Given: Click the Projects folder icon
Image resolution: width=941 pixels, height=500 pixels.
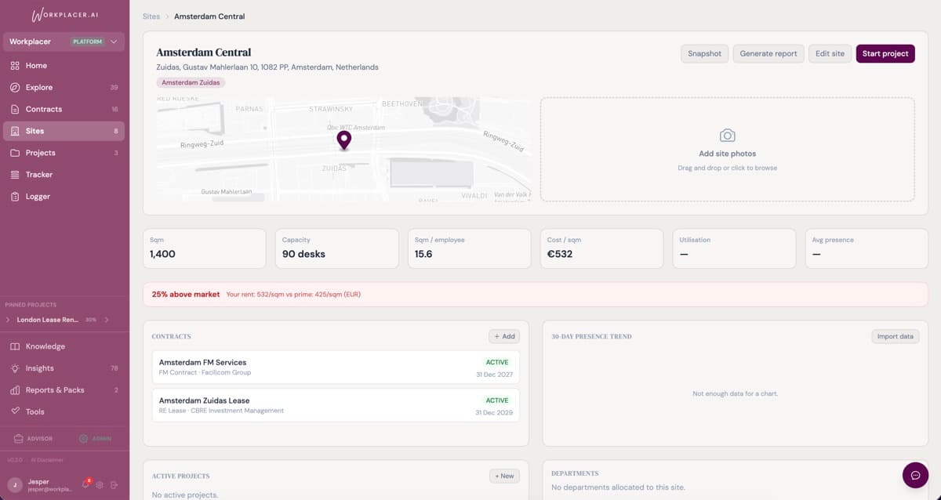Looking at the screenshot, I should click(x=15, y=153).
